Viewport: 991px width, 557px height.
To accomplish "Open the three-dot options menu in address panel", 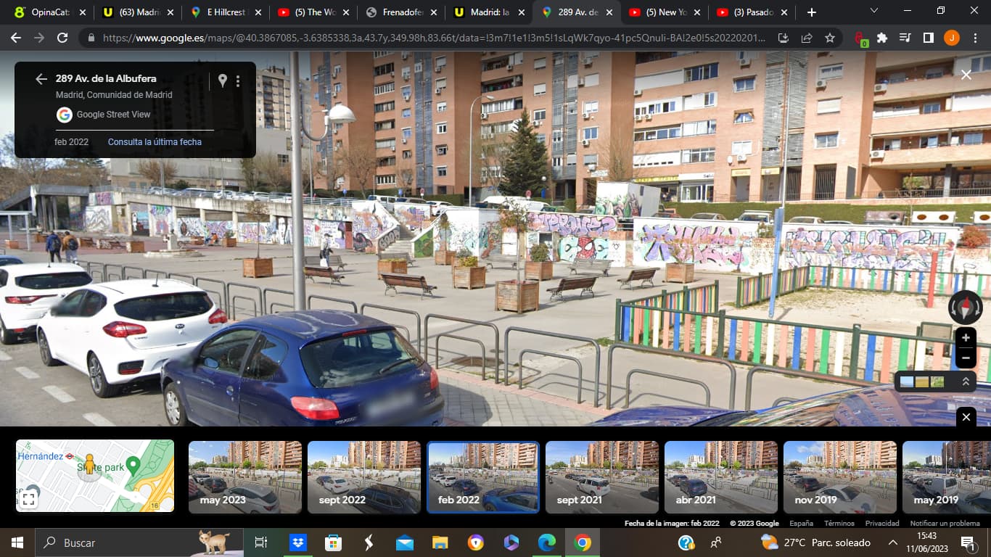I will (x=238, y=81).
